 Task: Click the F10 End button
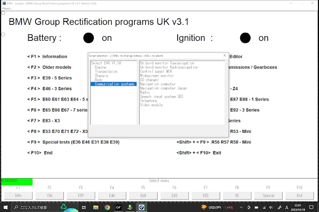click(300, 196)
